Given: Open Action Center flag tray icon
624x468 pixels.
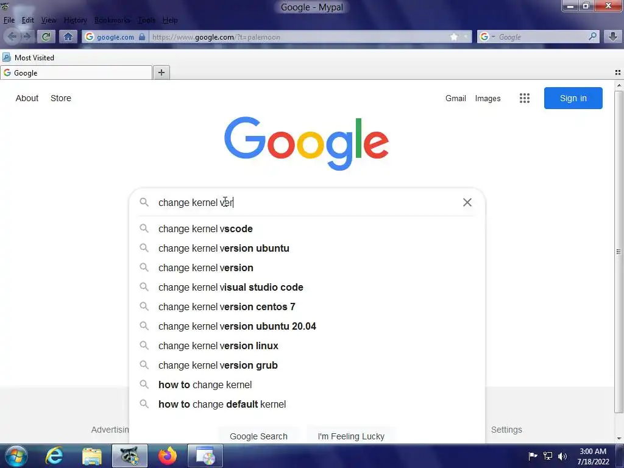Looking at the screenshot, I should (533, 456).
